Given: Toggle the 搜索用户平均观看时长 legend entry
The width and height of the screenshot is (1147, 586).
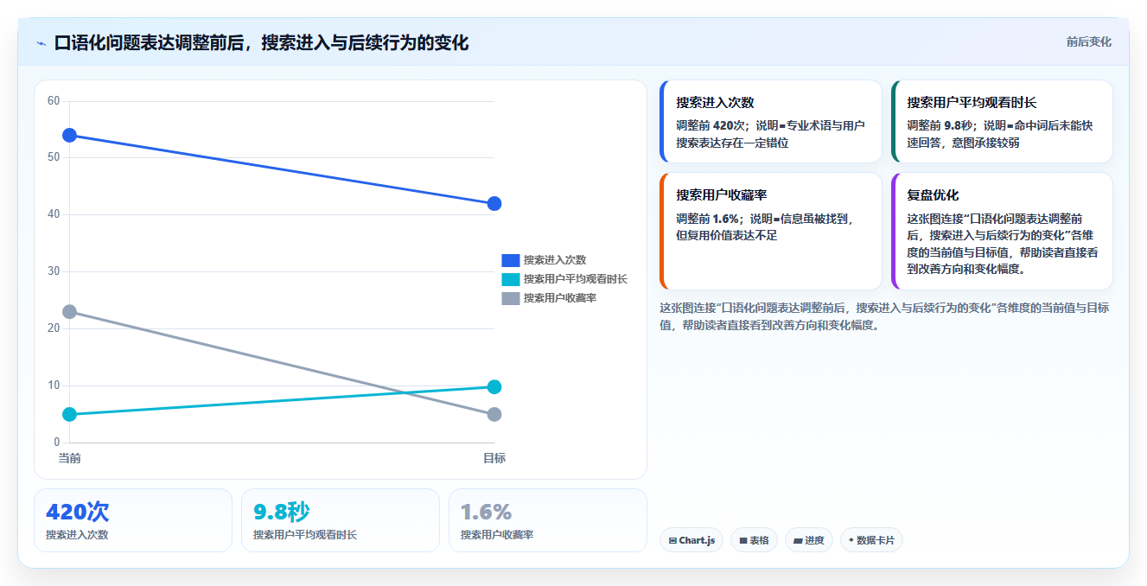Looking at the screenshot, I should [565, 279].
